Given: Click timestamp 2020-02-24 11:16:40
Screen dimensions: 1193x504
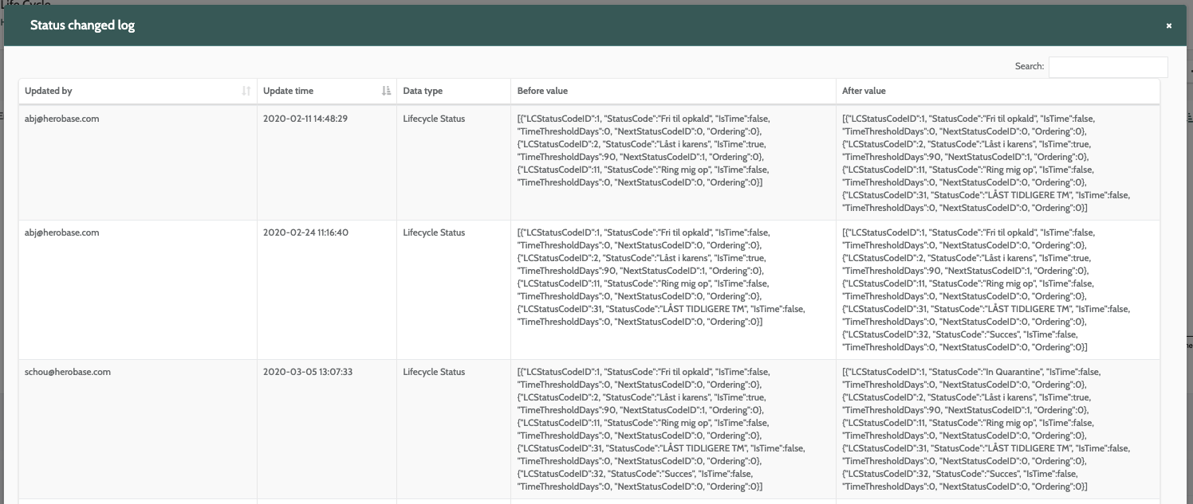Looking at the screenshot, I should (x=305, y=232).
